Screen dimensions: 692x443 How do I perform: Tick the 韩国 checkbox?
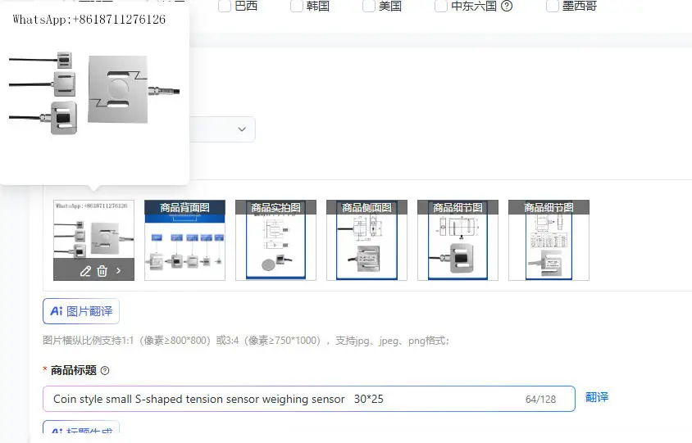[x=297, y=6]
